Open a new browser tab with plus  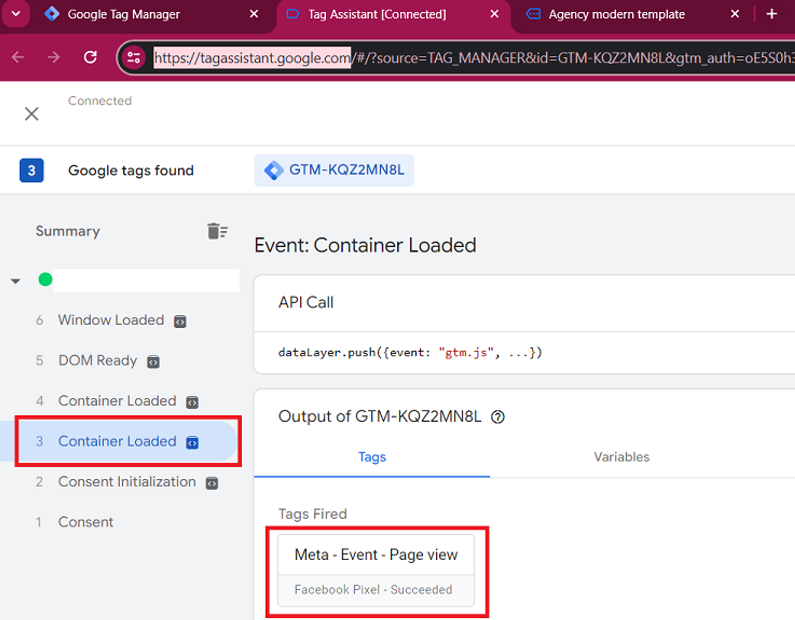click(x=771, y=14)
